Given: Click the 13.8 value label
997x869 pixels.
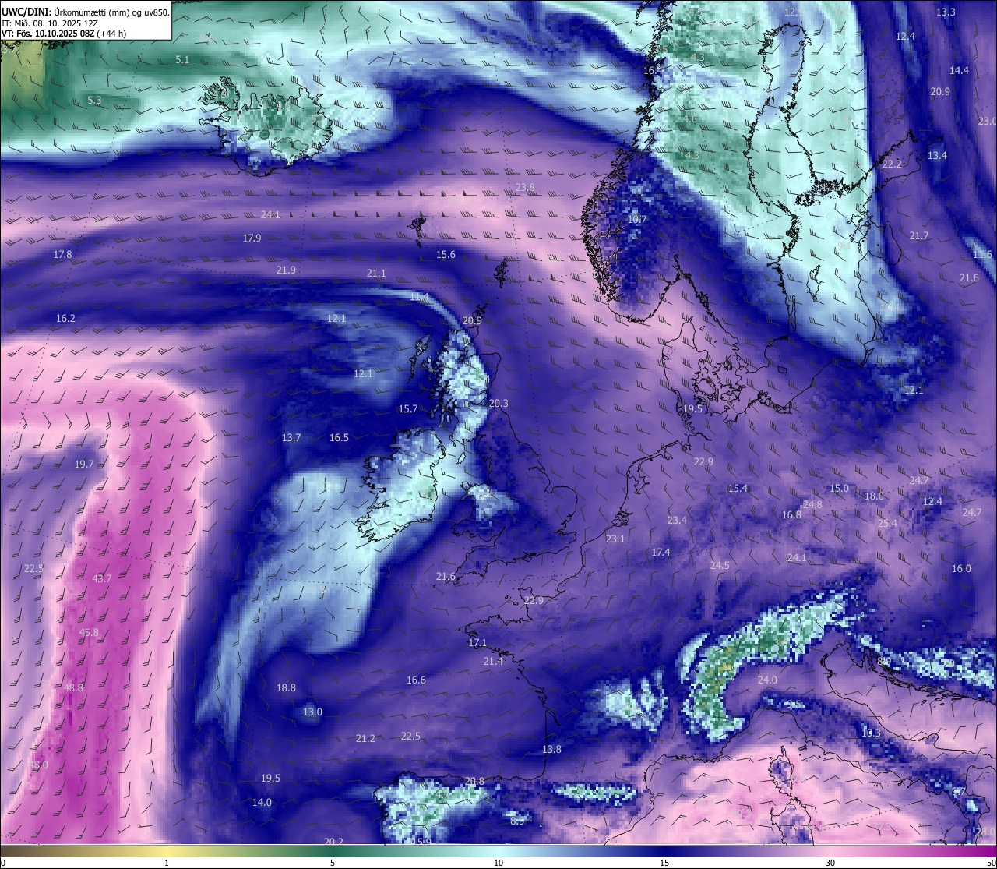Looking at the screenshot, I should click(x=551, y=749).
